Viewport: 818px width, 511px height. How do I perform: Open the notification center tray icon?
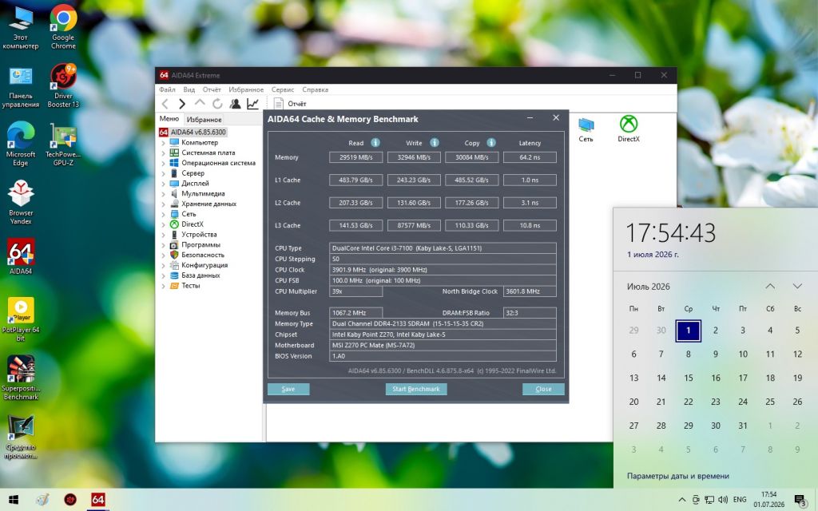point(799,500)
